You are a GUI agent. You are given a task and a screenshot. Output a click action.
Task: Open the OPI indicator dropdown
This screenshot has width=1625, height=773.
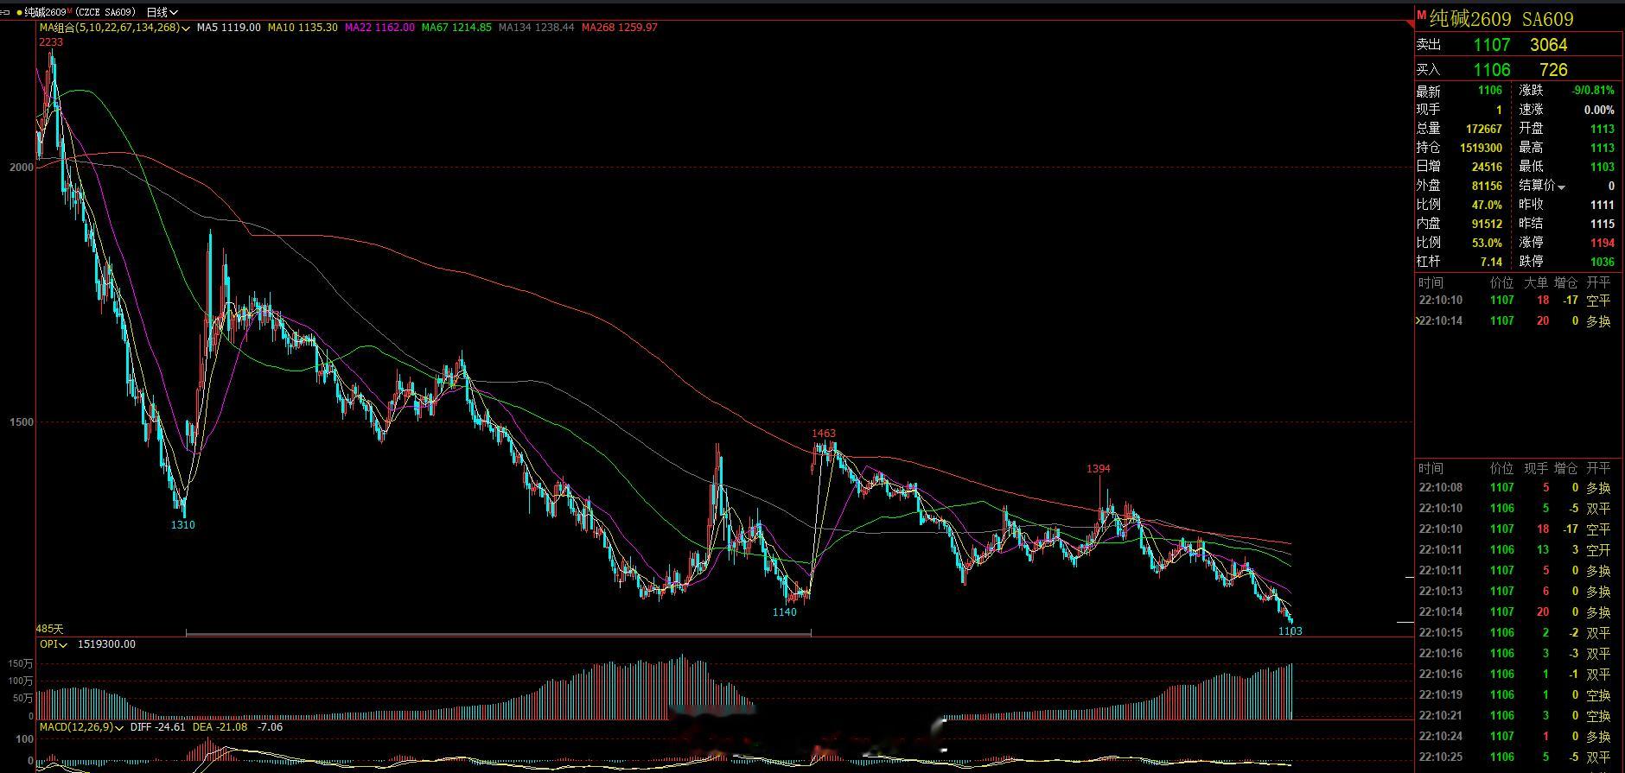pos(62,644)
